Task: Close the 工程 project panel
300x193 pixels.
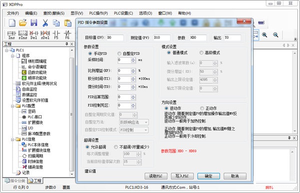Action: click(71, 44)
